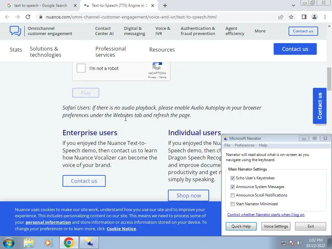
Task: Enable Start Narrator Minimized
Action: [x=232, y=204]
